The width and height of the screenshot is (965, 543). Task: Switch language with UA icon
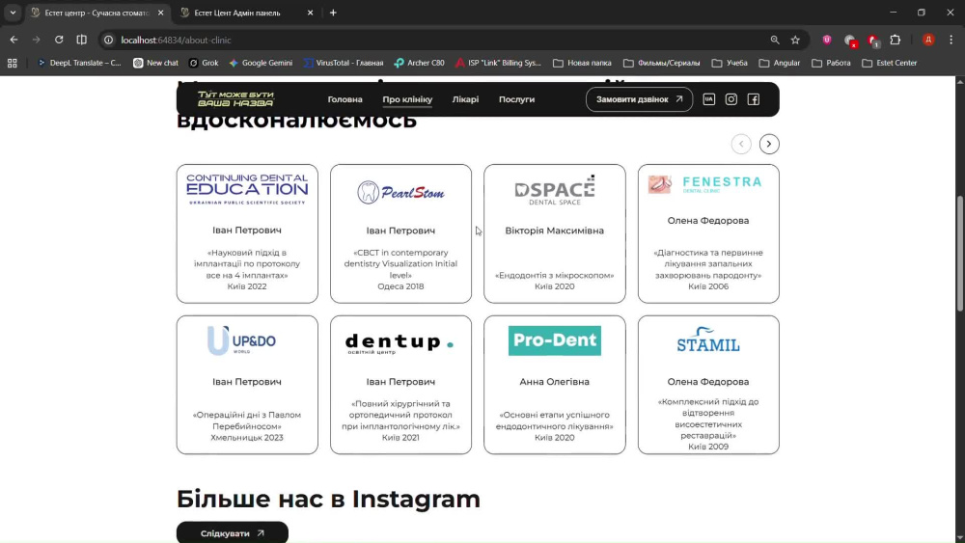click(x=709, y=99)
